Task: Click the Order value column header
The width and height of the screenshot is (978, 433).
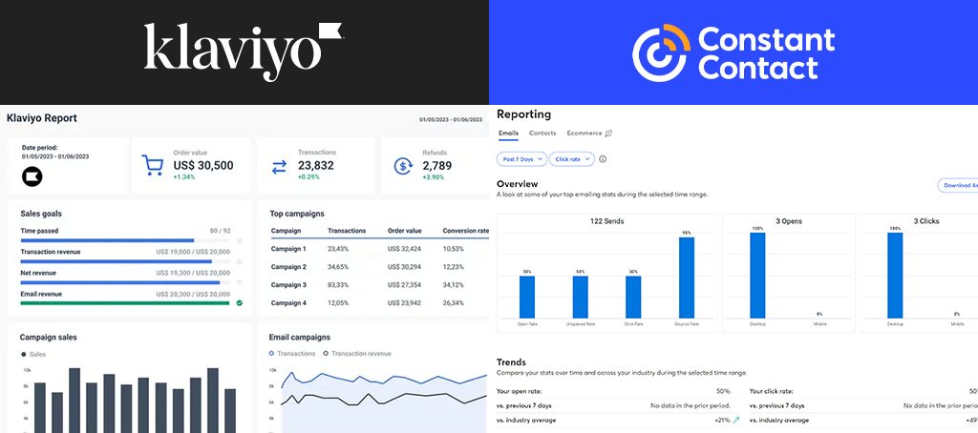Action: tap(405, 231)
